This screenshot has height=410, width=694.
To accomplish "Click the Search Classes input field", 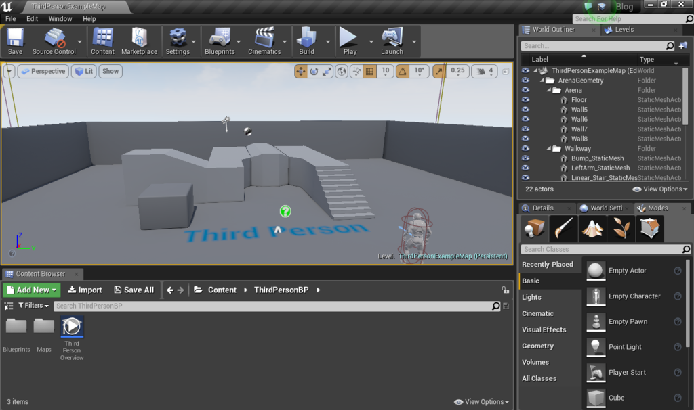I will click(605, 249).
